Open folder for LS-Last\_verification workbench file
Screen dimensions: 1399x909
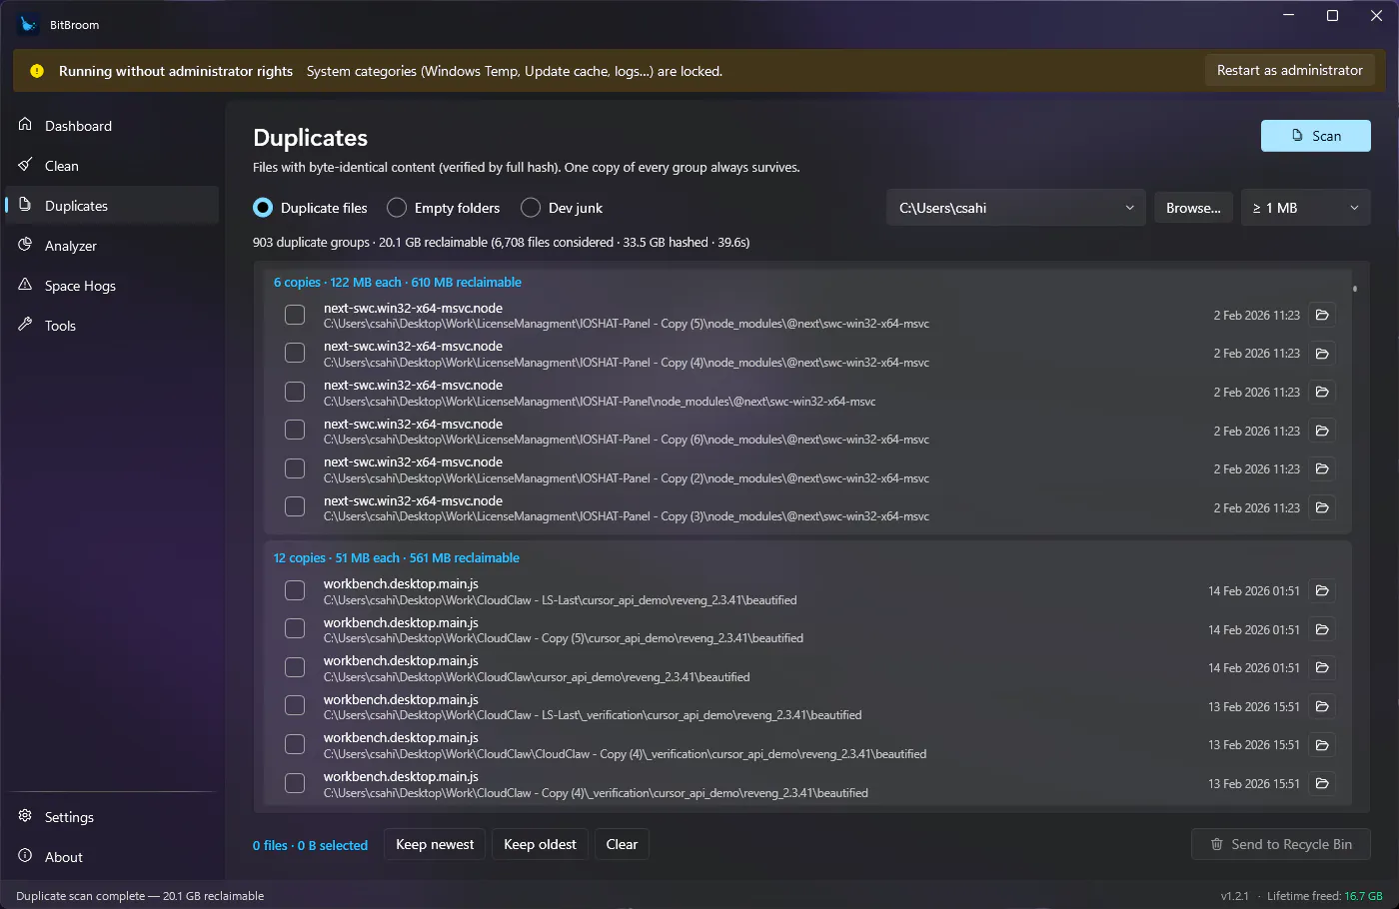click(x=1322, y=706)
